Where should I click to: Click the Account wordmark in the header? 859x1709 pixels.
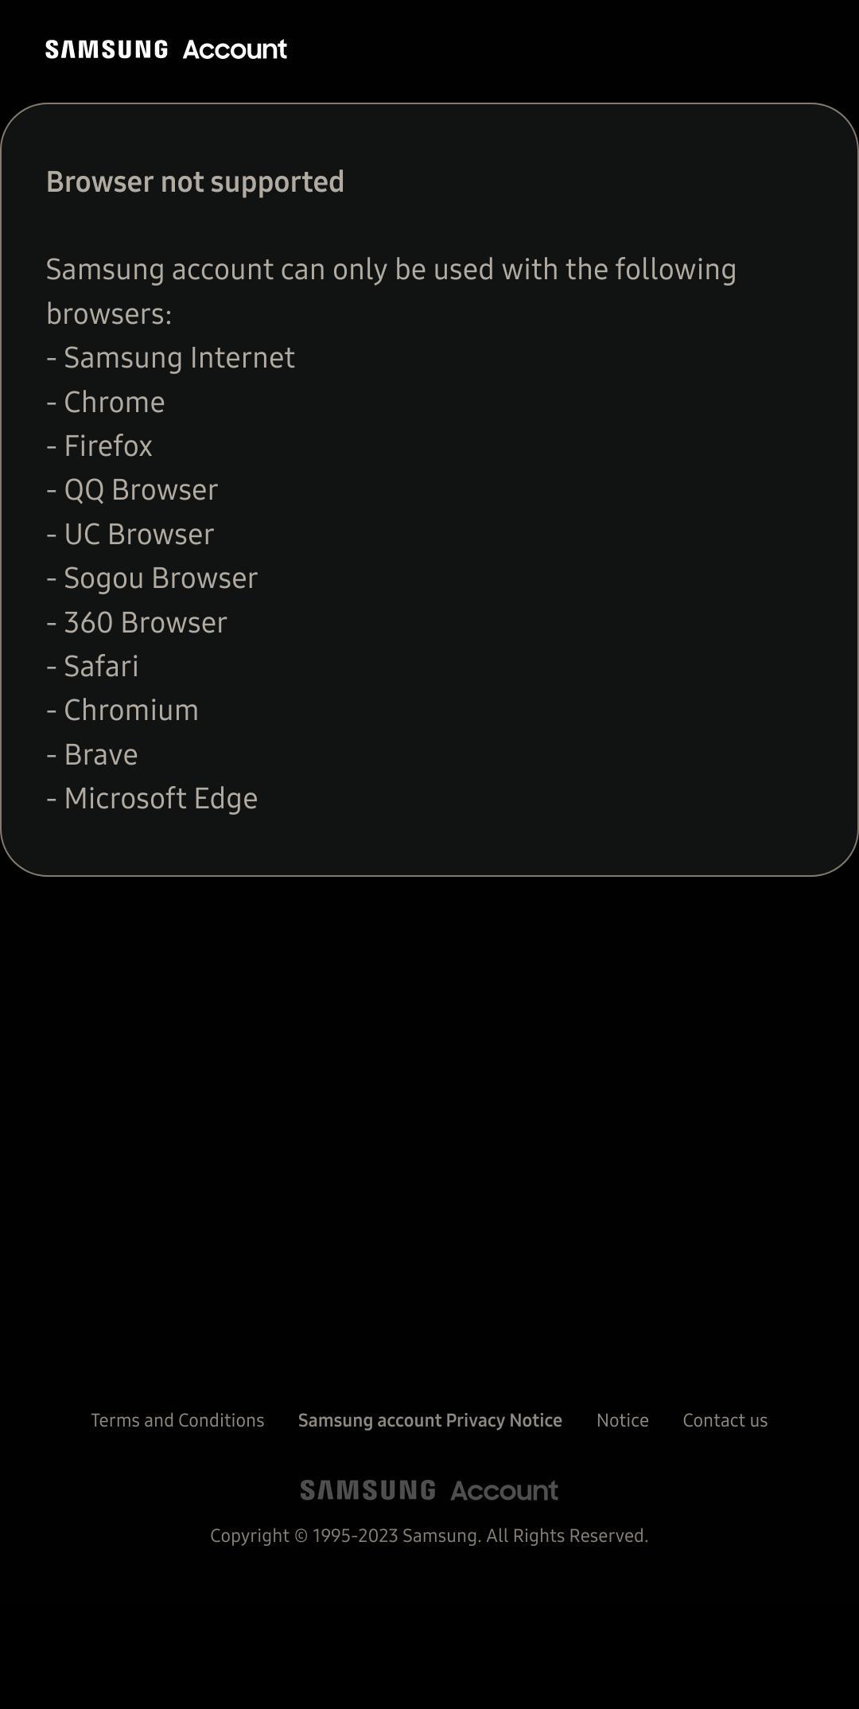pyautogui.click(x=235, y=49)
